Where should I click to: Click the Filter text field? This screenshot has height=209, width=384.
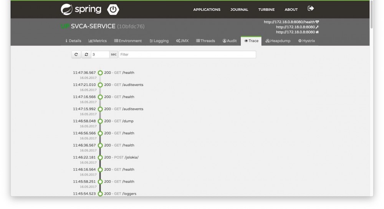(x=187, y=54)
